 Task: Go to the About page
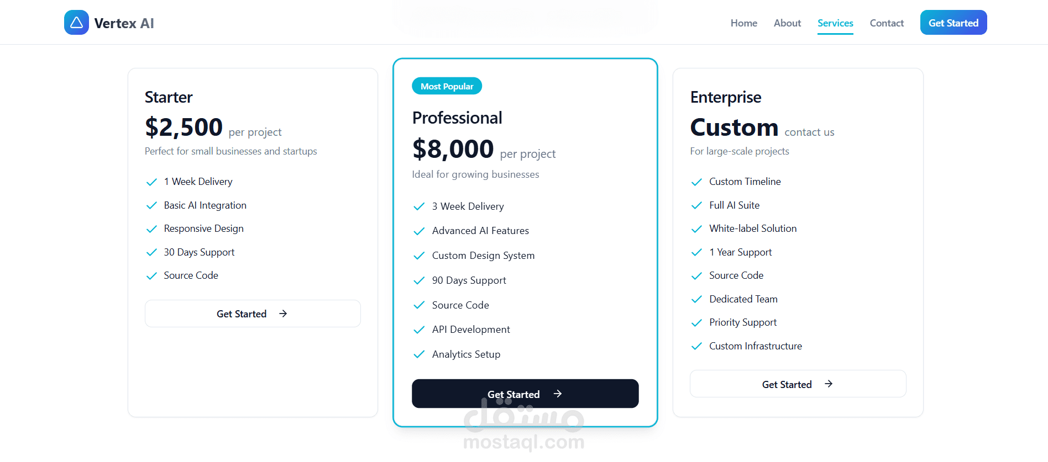[787, 23]
